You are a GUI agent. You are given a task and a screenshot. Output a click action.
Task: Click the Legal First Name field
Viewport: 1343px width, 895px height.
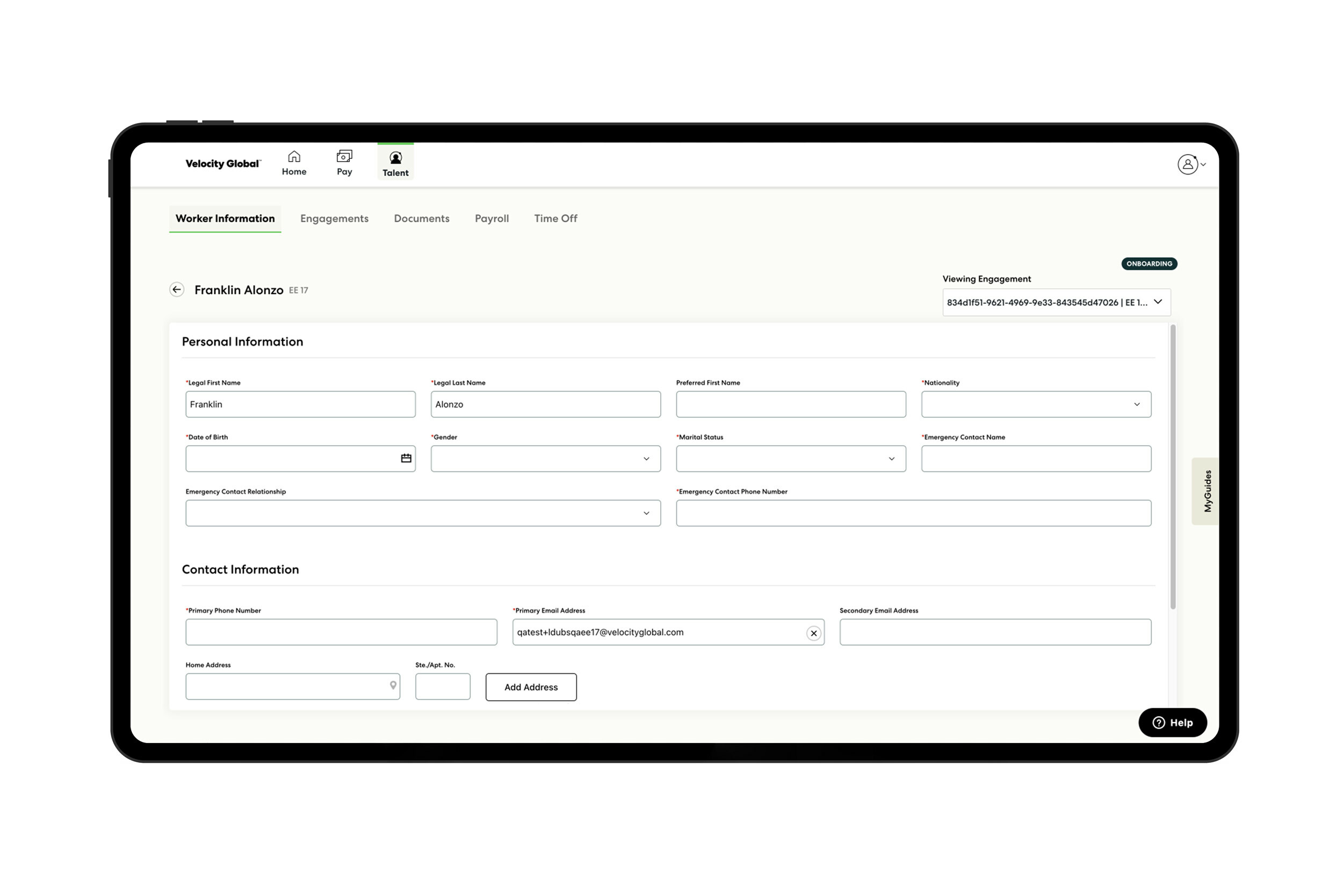pos(300,404)
